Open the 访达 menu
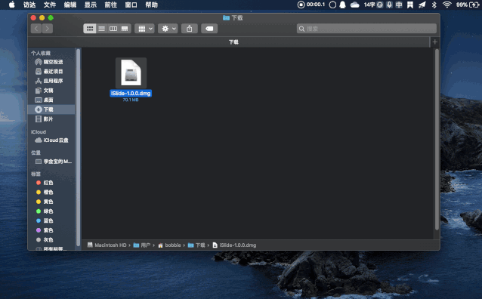 coord(29,5)
